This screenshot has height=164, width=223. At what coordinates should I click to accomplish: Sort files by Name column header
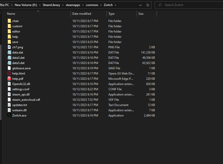pos(11,14)
